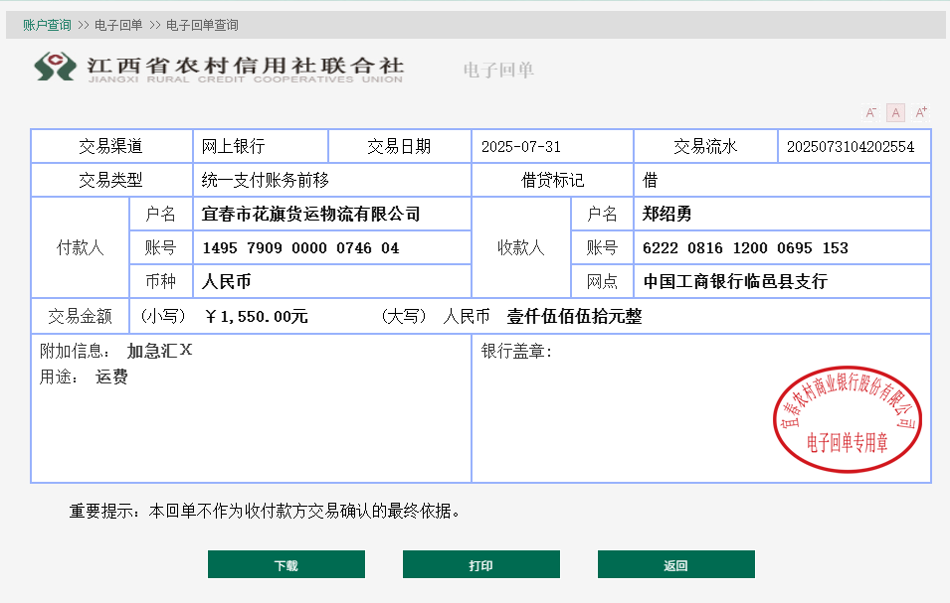Click the transaction type 统一支付账务前移
Image resolution: width=950 pixels, height=603 pixels.
point(265,180)
